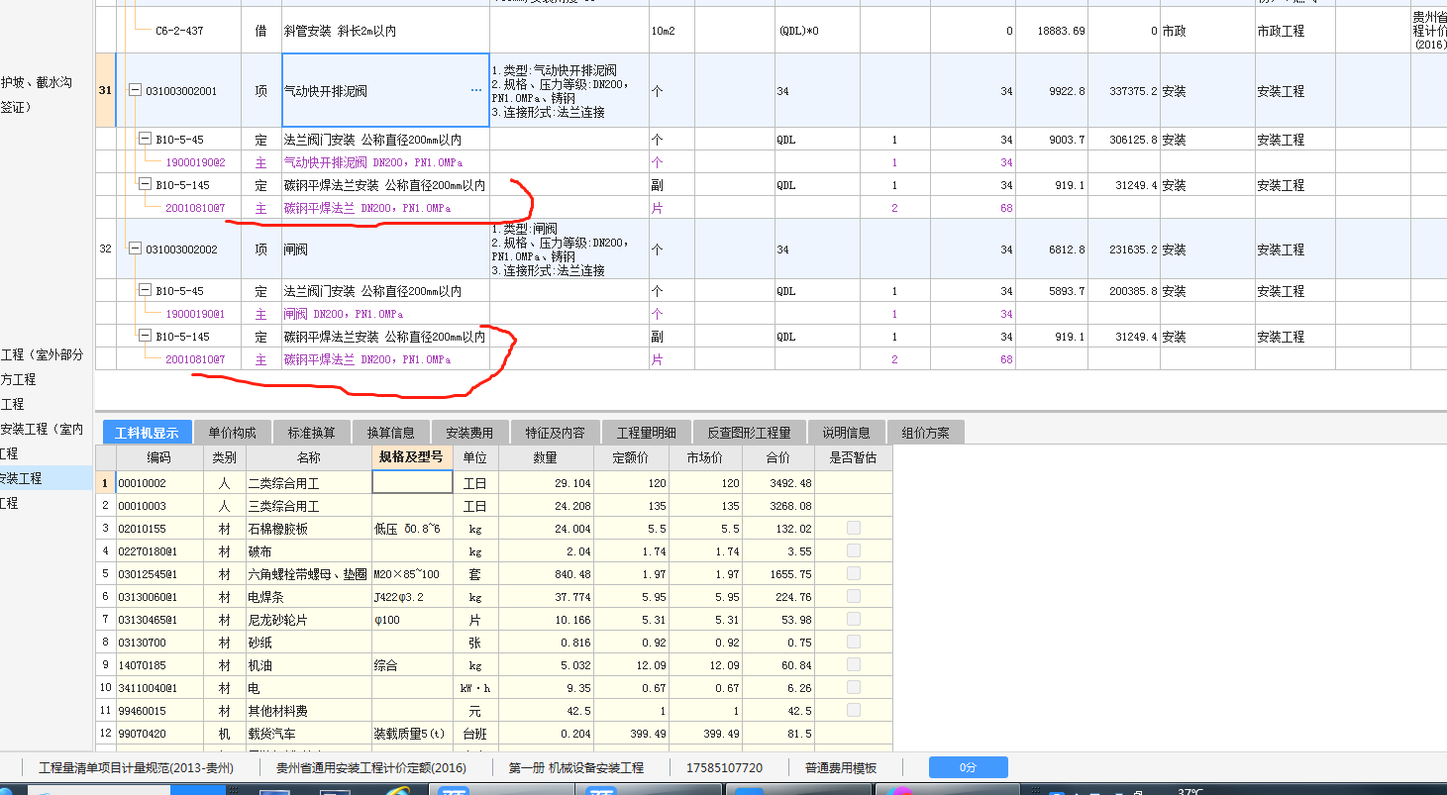Screen dimensions: 1447x795
Task: Select the C6-2-437 code cell
Action: pos(179,31)
